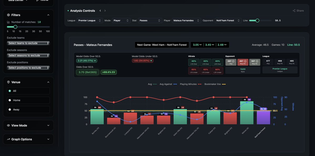Viewport: 315px width, 156px height.
Task: Select the Away venue option
Action: [28, 110]
